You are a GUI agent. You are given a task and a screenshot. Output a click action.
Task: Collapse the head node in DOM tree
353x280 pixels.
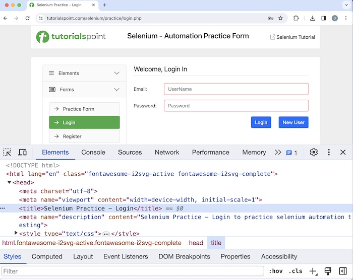[x=10, y=182]
